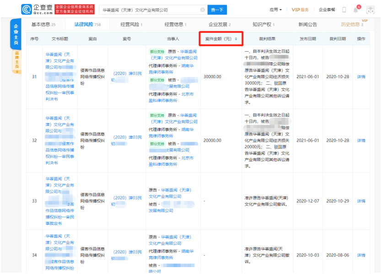Open VIP服务 link
382x274 pixels.
(300, 10)
